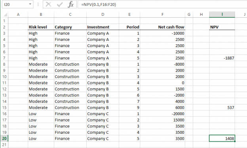Click period value 9 in row 15
Image resolution: width=247 pixels, height=148 pixels.
point(138,108)
